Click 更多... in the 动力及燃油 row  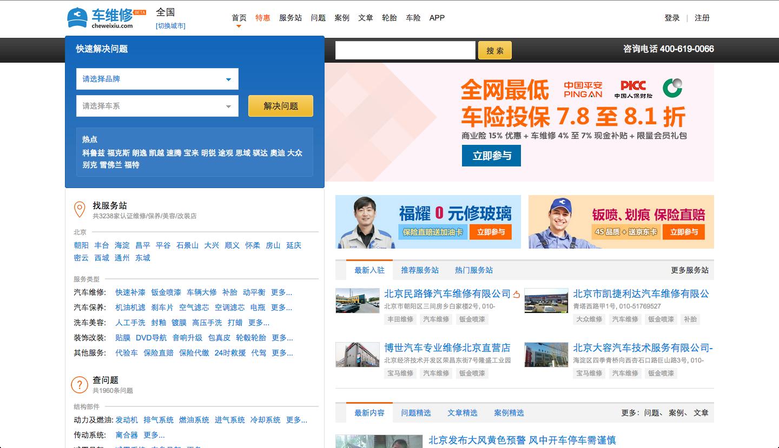pyautogui.click(x=296, y=420)
